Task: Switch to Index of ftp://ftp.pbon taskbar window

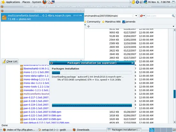Action: point(19,130)
